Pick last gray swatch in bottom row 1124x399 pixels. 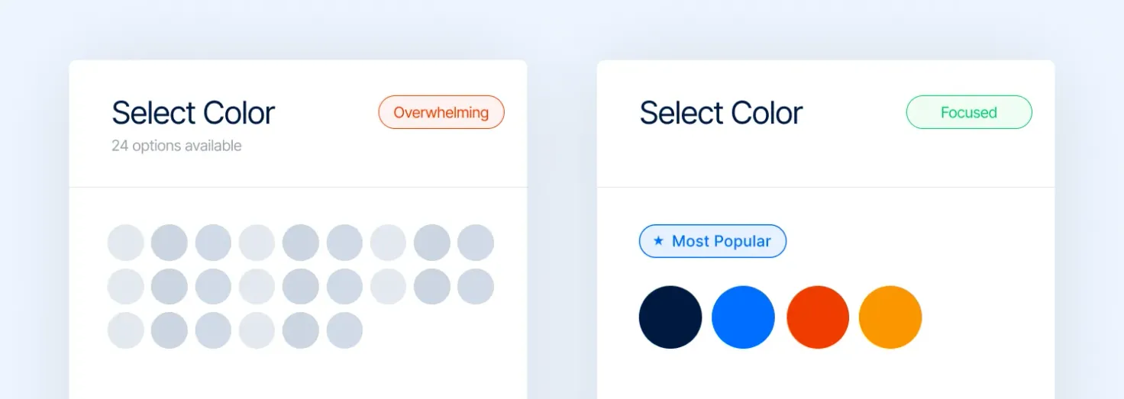344,330
